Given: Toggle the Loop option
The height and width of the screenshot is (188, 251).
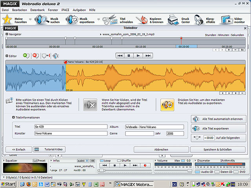Looking at the screenshot, I should click(102, 161).
